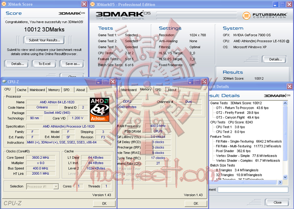Viewport: 294px width, 209px height.
Task: Click the AMD Athlon 64 LE-1620 name field
Action: click(57, 102)
